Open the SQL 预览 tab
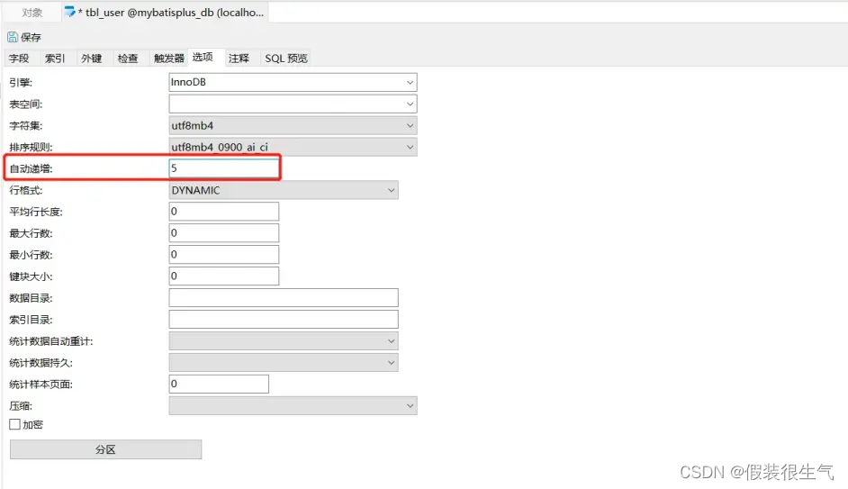 point(286,58)
